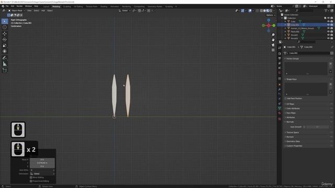
Task: Open the Object Mode dropdown
Action: pyautogui.click(x=17, y=10)
